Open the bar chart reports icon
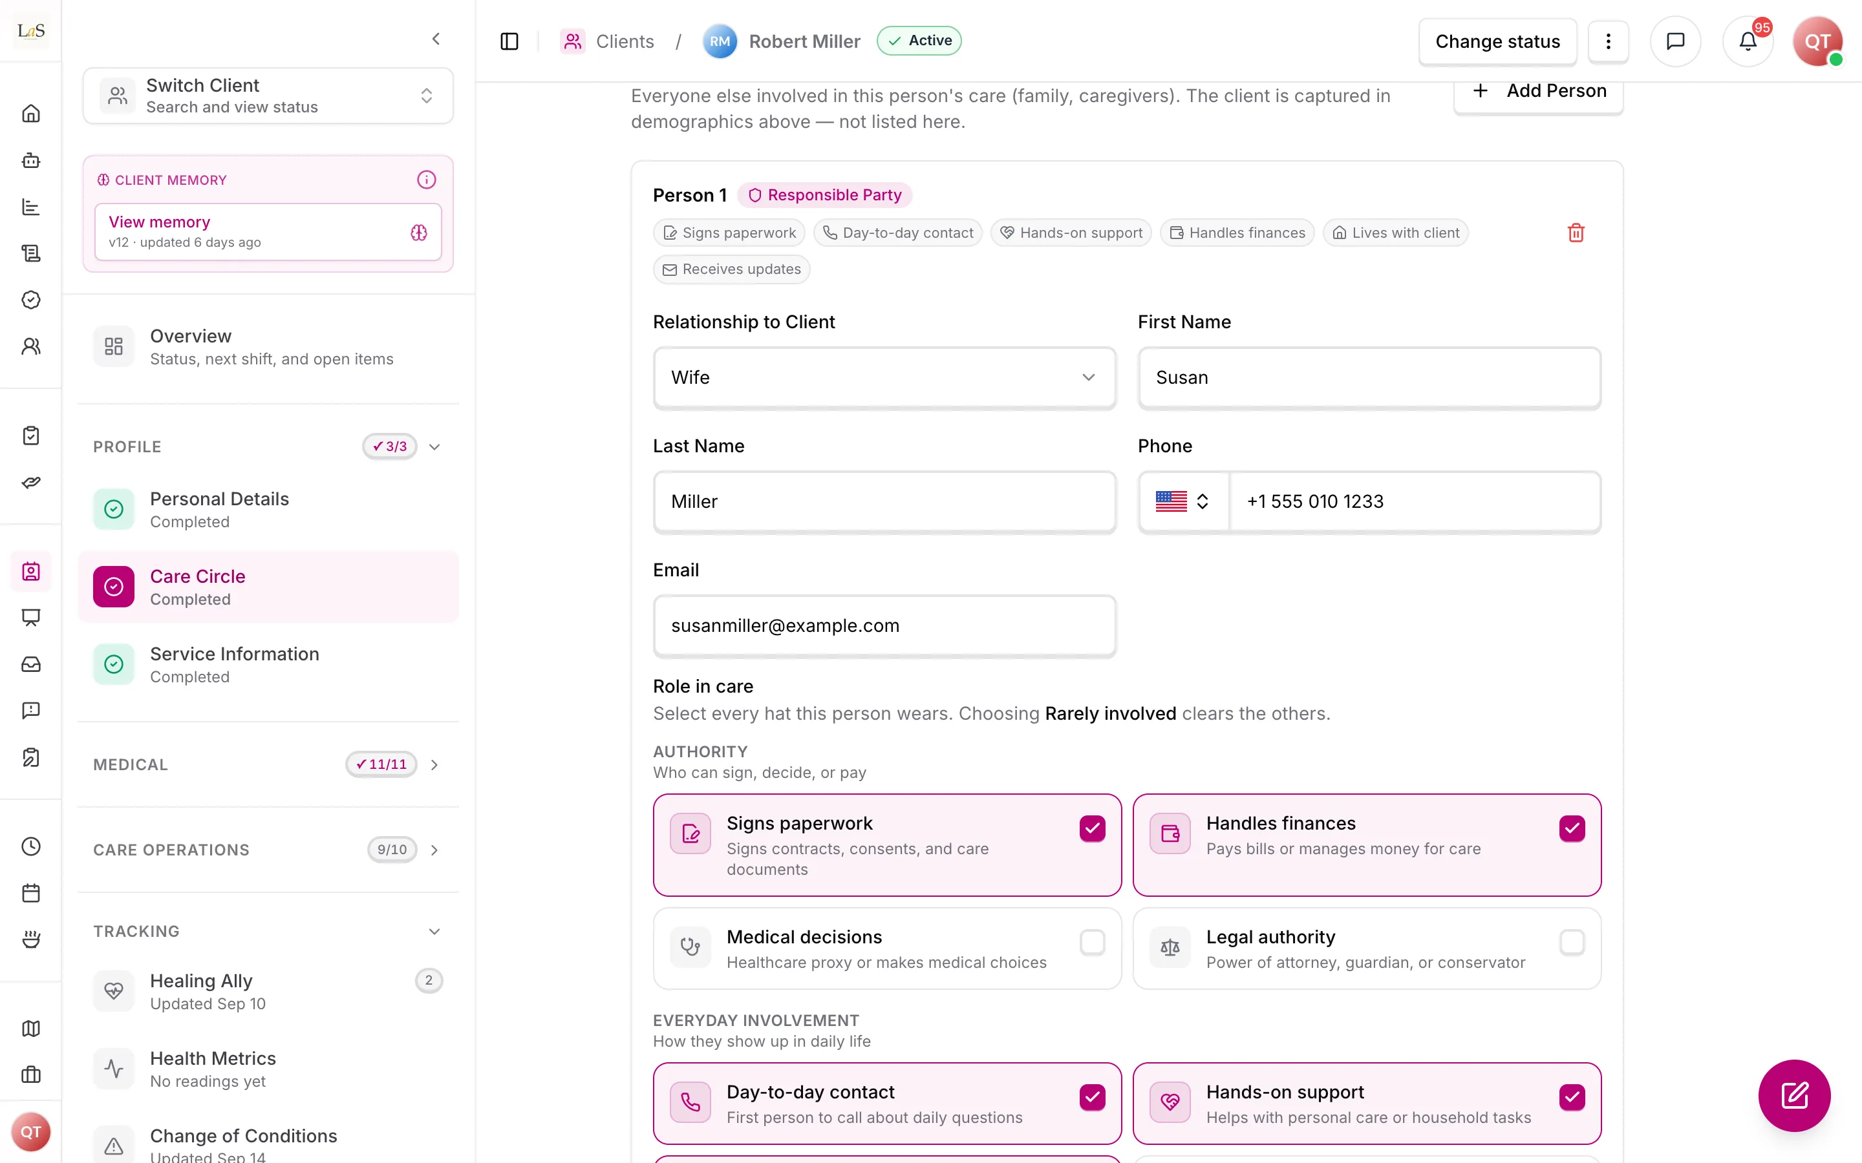The width and height of the screenshot is (1862, 1163). (31, 207)
